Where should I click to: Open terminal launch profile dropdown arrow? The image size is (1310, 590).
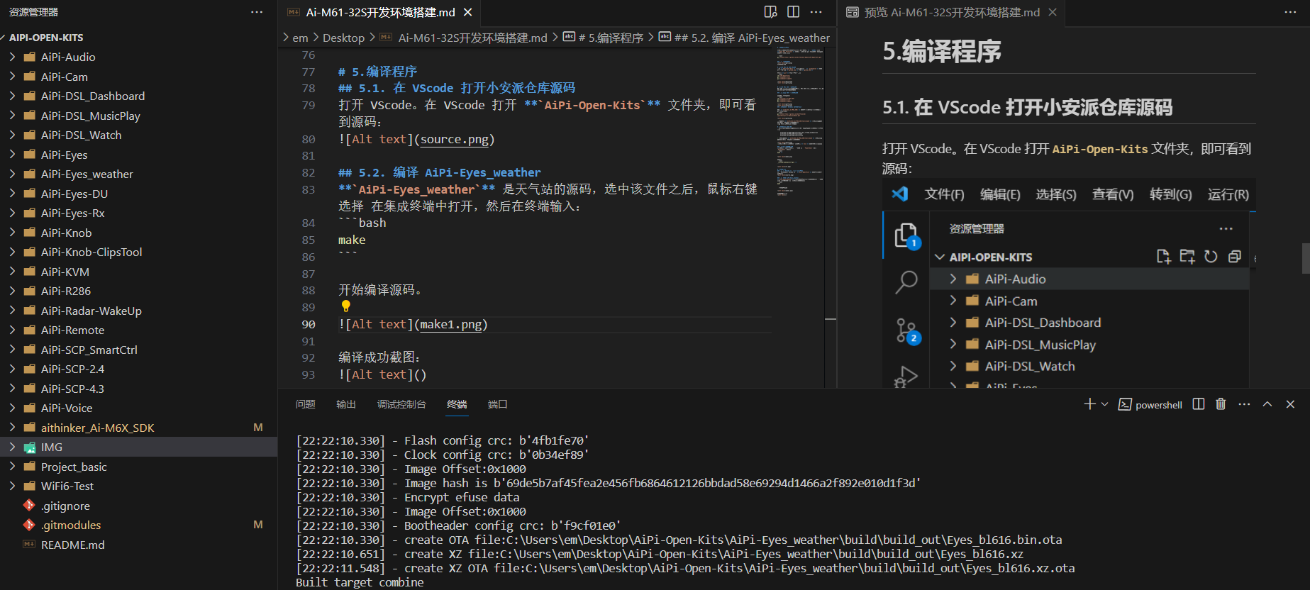1104,404
